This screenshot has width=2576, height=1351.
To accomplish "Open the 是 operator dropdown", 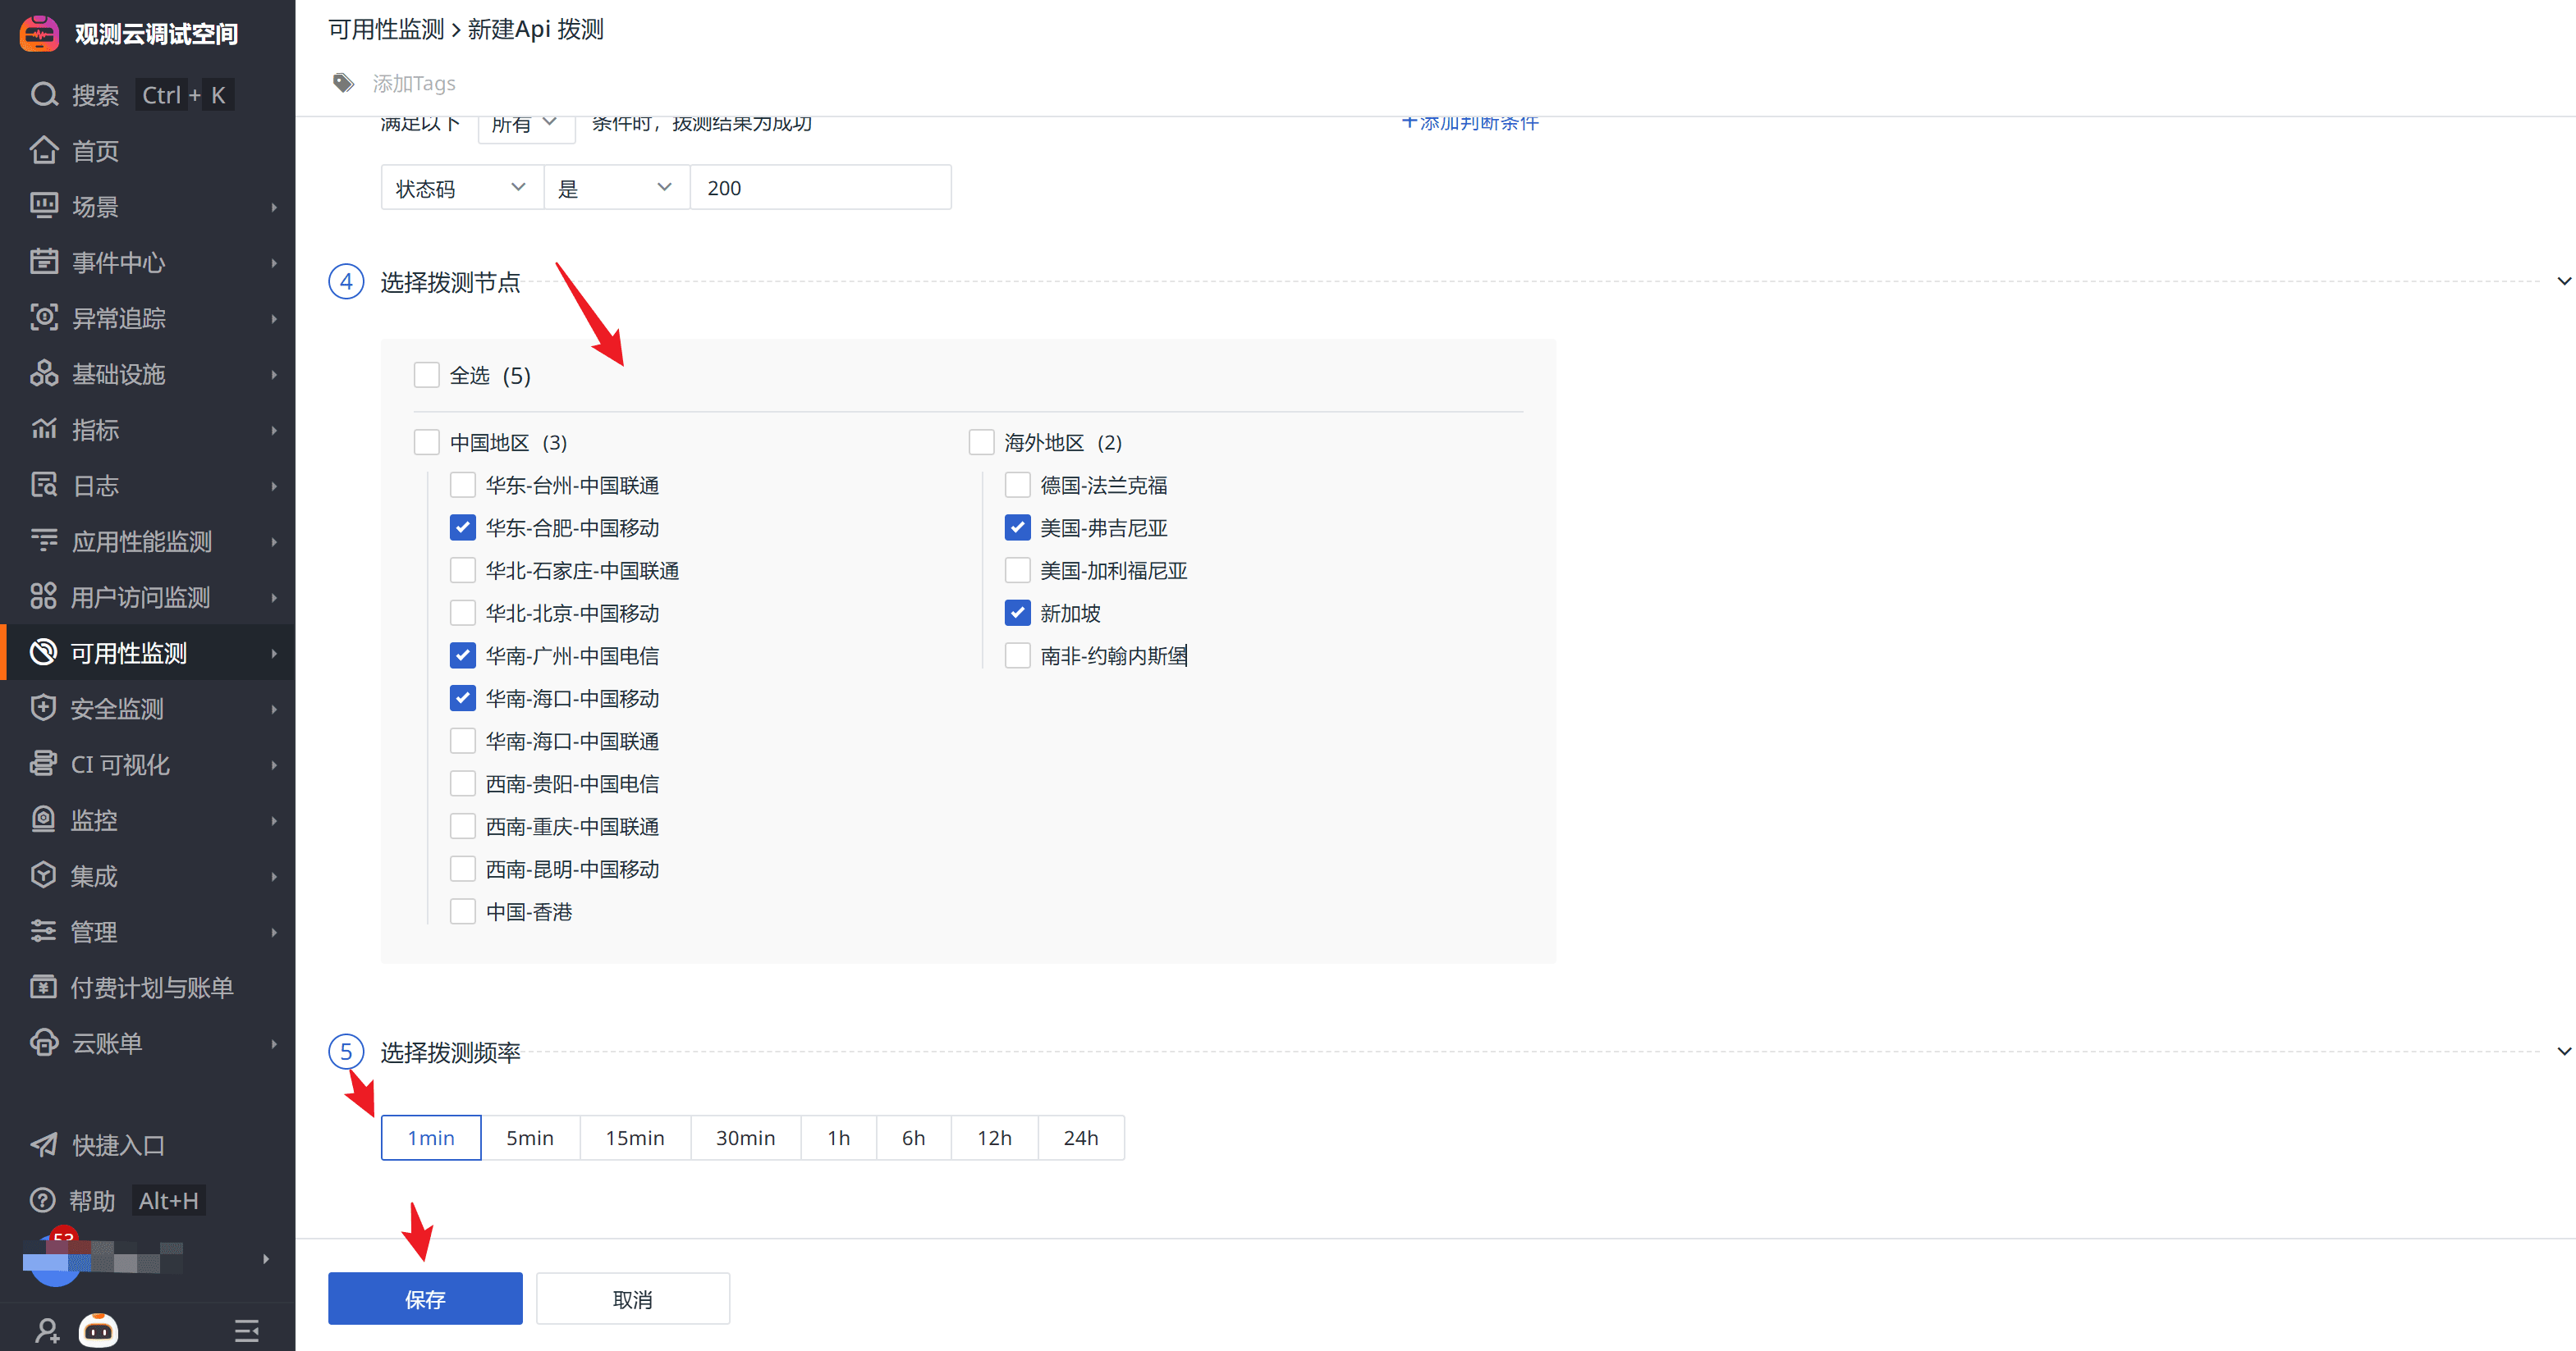I will pyautogui.click(x=615, y=188).
